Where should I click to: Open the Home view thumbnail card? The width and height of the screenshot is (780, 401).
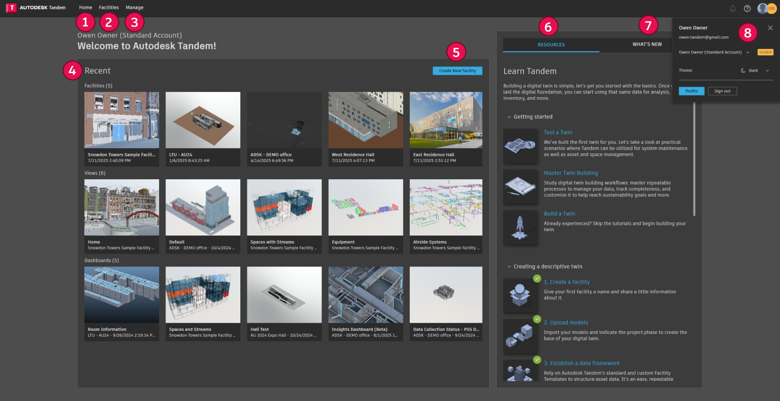pos(122,216)
